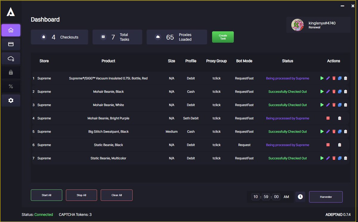Screen dimensions: 358x222
Task: Click the Start All button
Action: (47, 195)
